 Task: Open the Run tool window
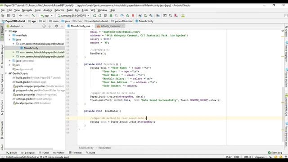[x=12, y=153]
